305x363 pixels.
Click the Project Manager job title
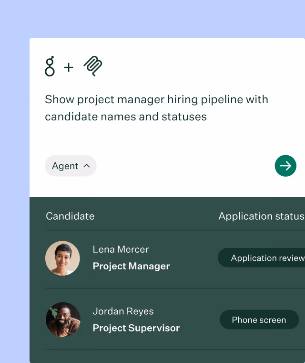point(131,266)
